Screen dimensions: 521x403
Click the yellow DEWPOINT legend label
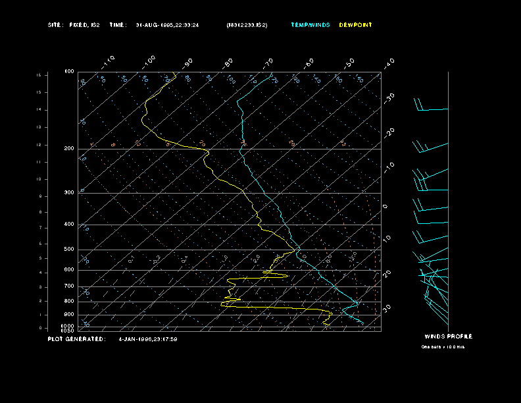point(355,25)
